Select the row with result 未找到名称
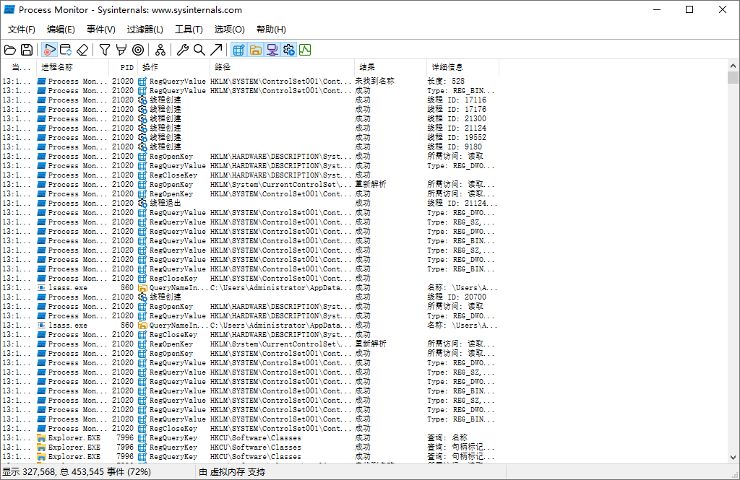Screen dimensions: 740x480 coord(250,81)
